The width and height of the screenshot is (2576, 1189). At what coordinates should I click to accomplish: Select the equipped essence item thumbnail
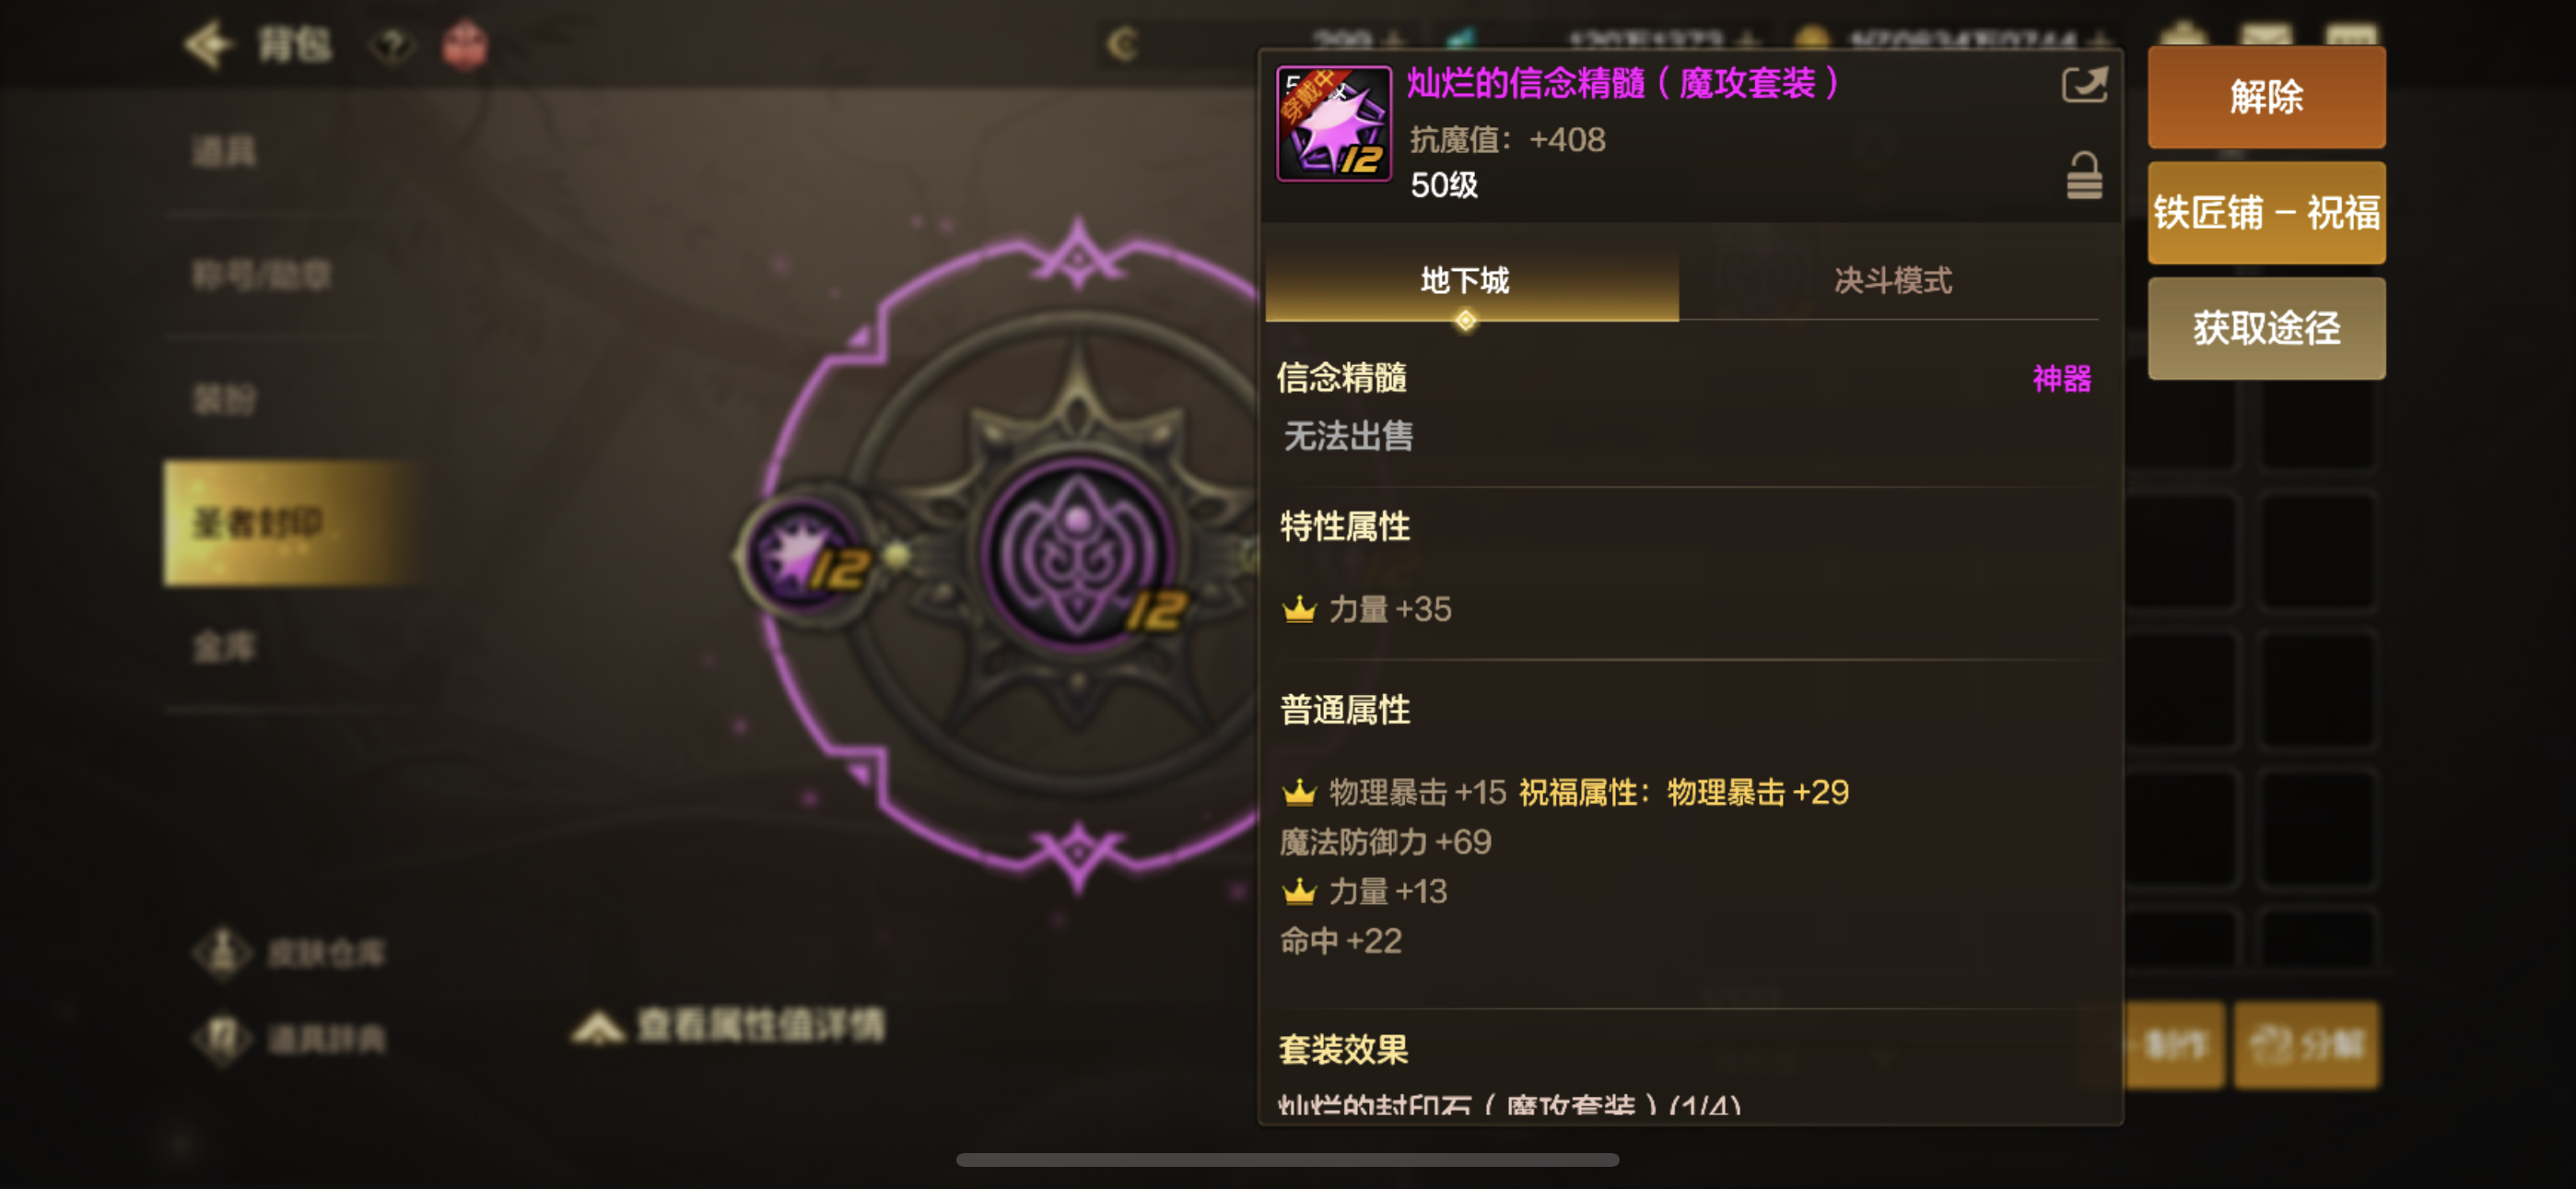(1334, 124)
